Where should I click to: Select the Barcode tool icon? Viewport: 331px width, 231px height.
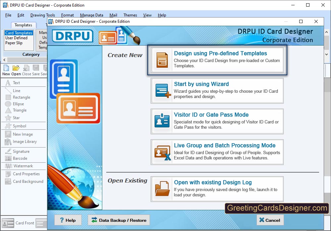pos(8,158)
